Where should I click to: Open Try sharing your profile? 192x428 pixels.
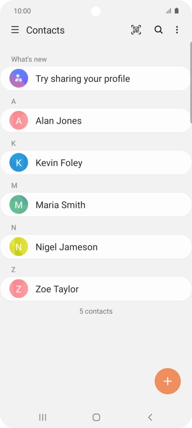point(96,78)
